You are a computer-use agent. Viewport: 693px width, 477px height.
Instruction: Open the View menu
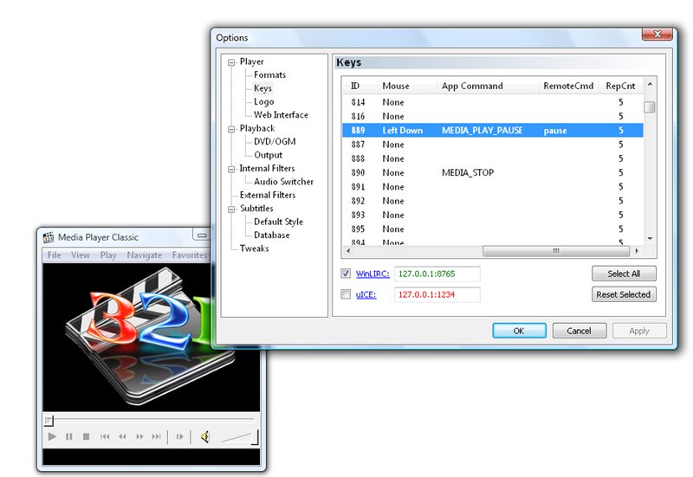point(81,255)
